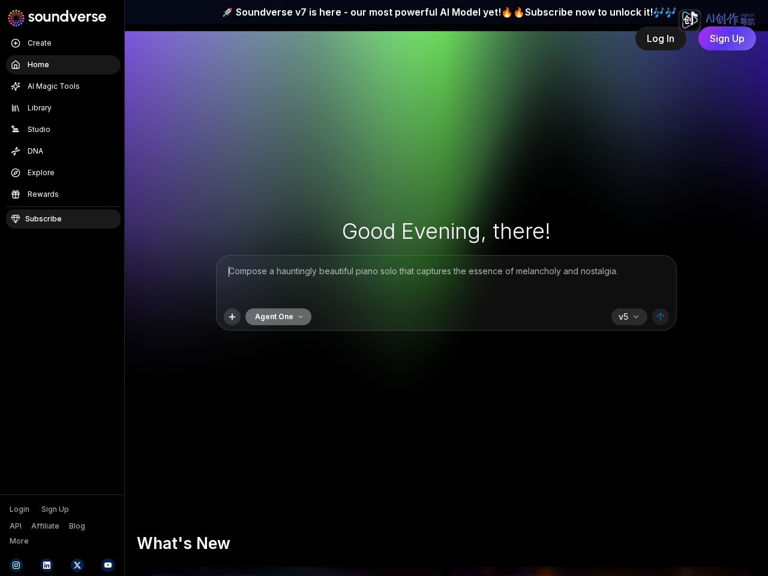Screen dimensions: 768x576
Task: Click the Create plus-circle icon
Action: [16, 43]
